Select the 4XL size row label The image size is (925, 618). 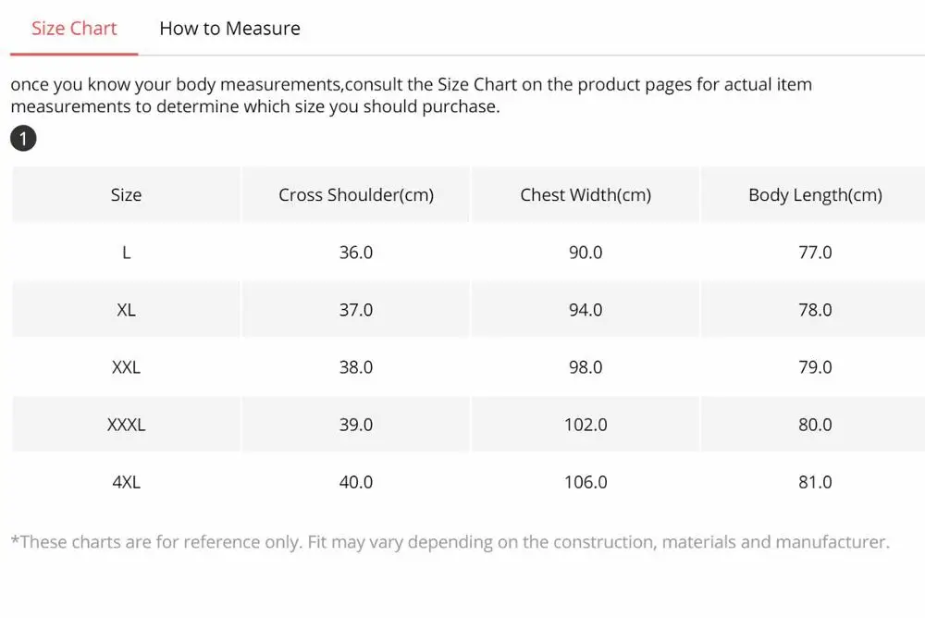tap(126, 482)
